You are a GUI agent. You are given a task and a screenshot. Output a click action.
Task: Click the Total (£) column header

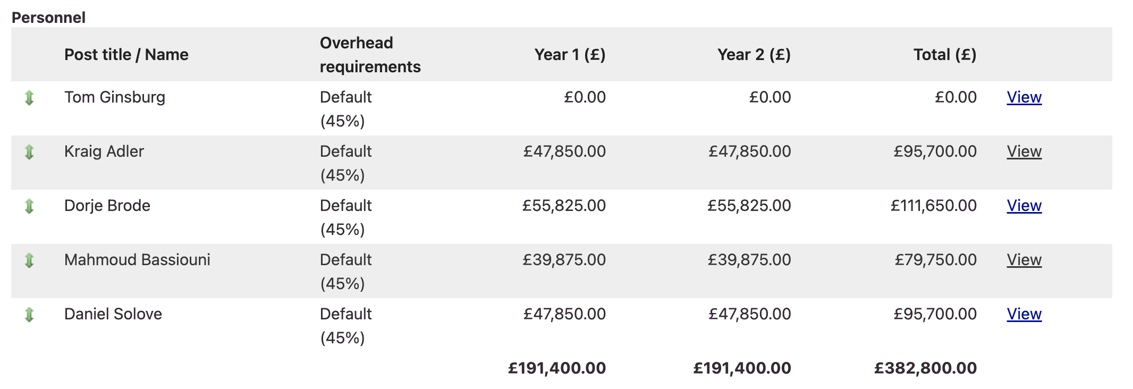point(944,55)
